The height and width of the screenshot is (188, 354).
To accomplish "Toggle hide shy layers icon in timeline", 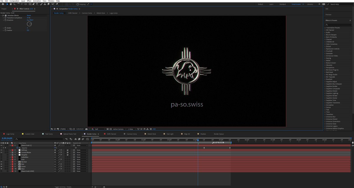I will coord(76,139).
